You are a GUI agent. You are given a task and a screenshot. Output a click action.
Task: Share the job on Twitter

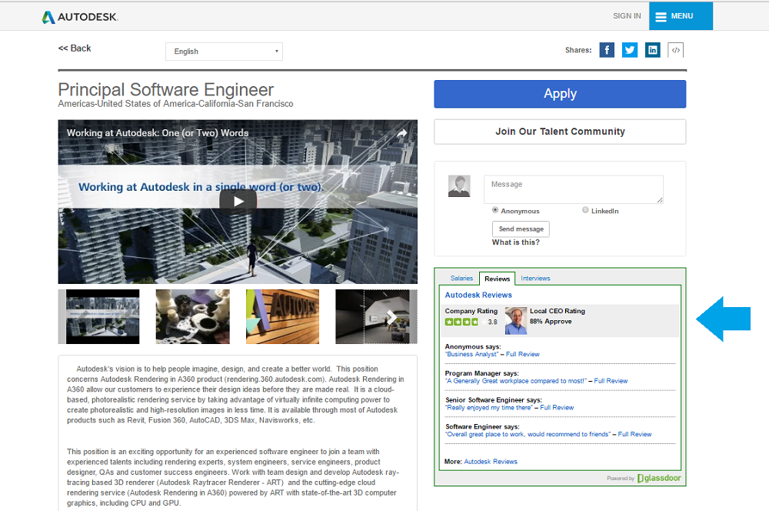[x=630, y=50]
